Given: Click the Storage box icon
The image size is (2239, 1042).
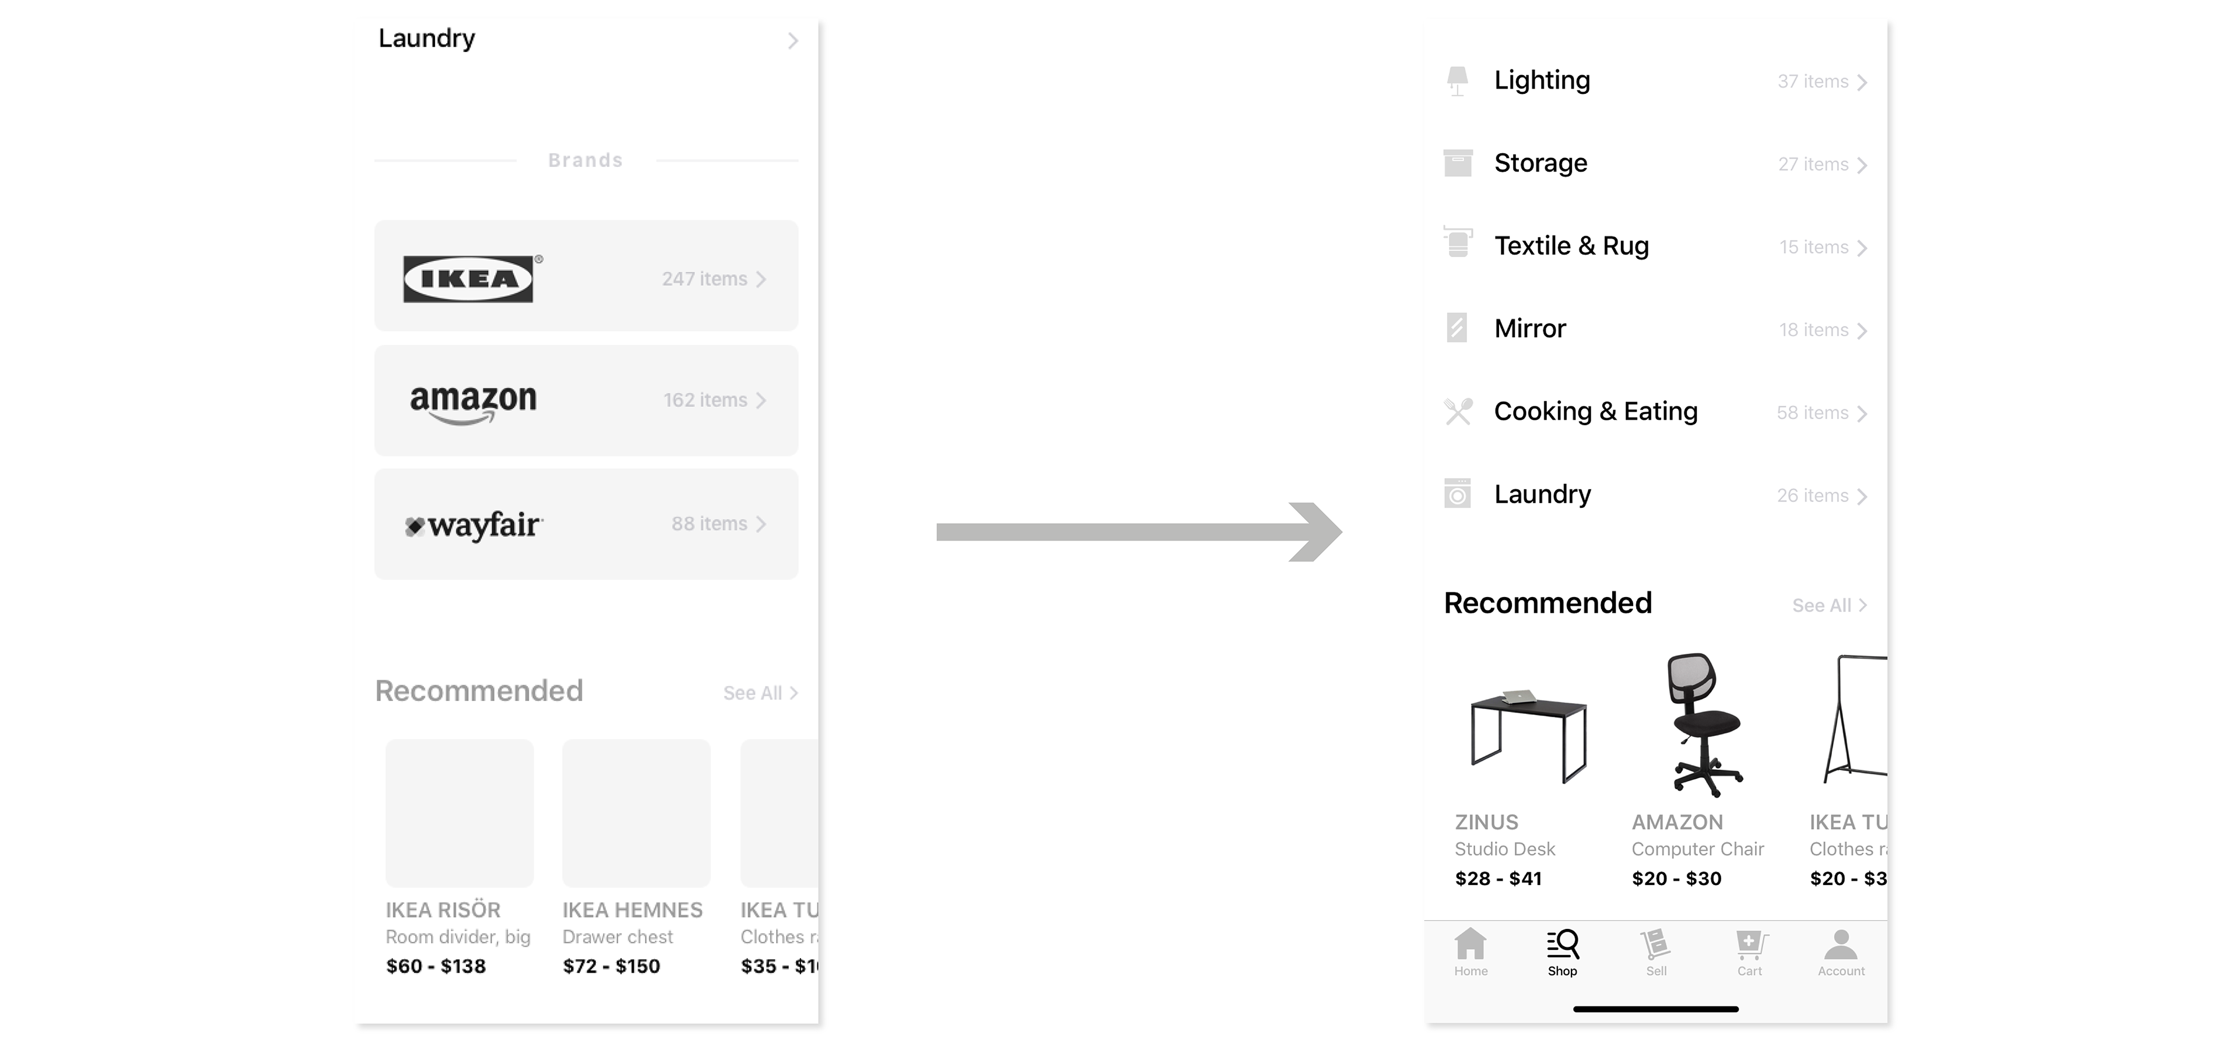Looking at the screenshot, I should pyautogui.click(x=1458, y=163).
